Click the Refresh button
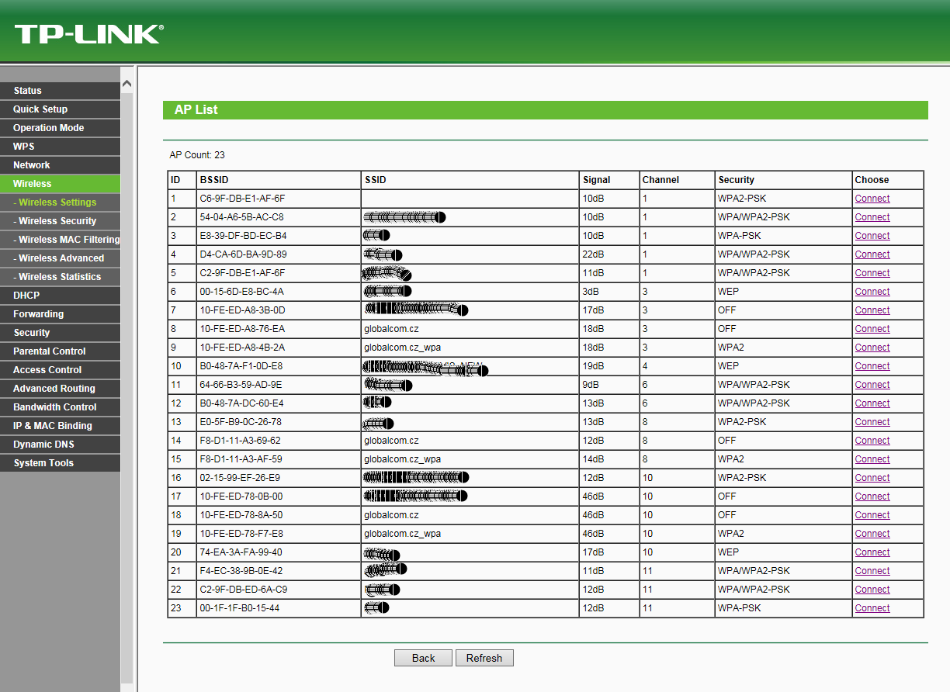950x692 pixels. tap(484, 658)
